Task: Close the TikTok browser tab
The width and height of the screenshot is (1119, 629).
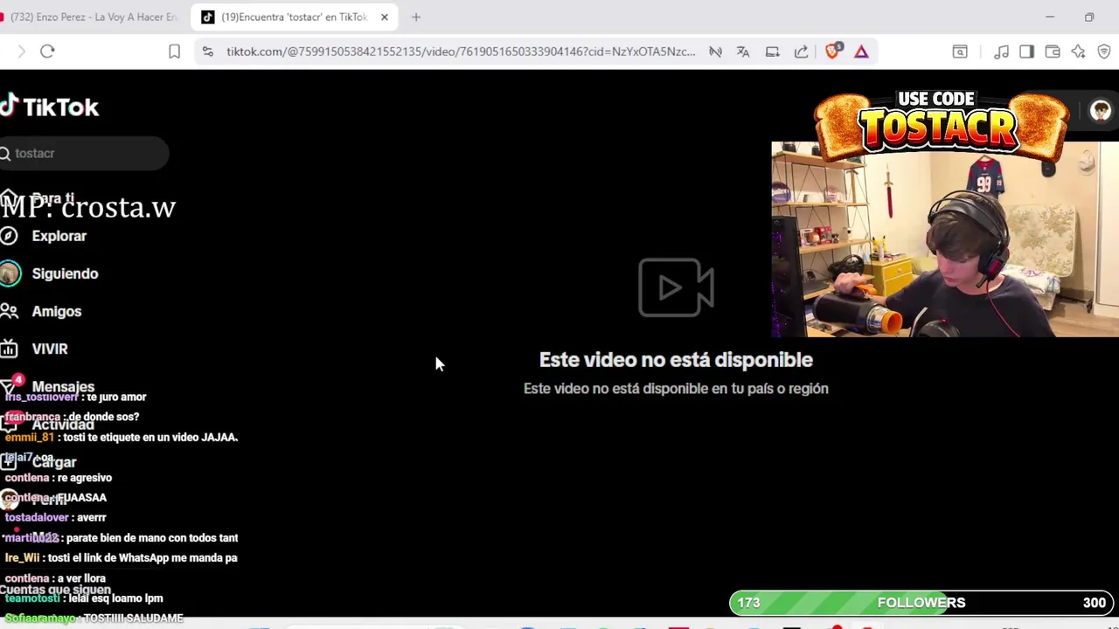Action: tap(384, 17)
